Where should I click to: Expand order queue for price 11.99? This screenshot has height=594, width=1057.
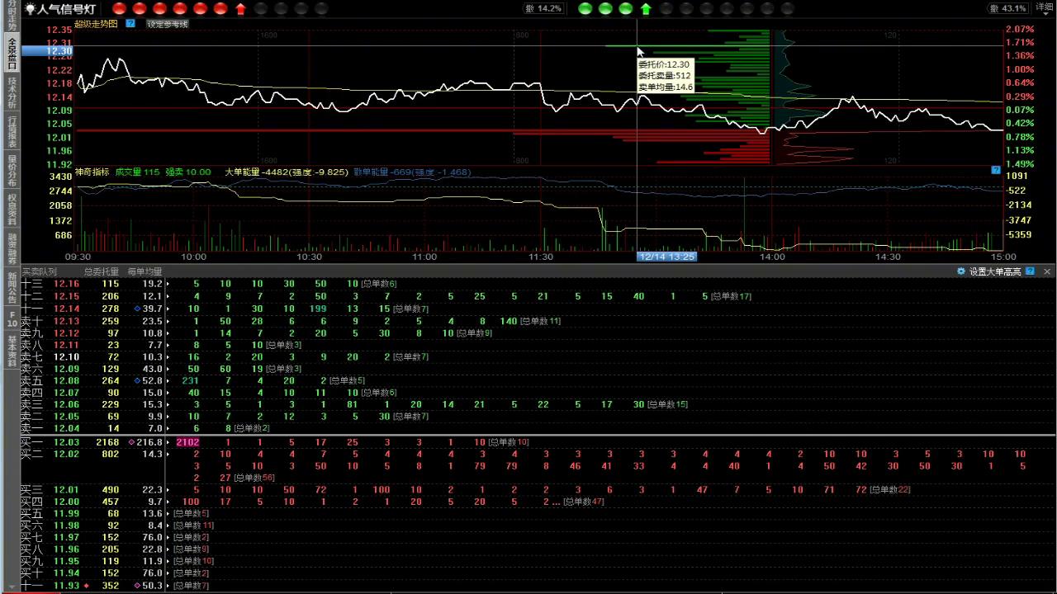(x=168, y=514)
